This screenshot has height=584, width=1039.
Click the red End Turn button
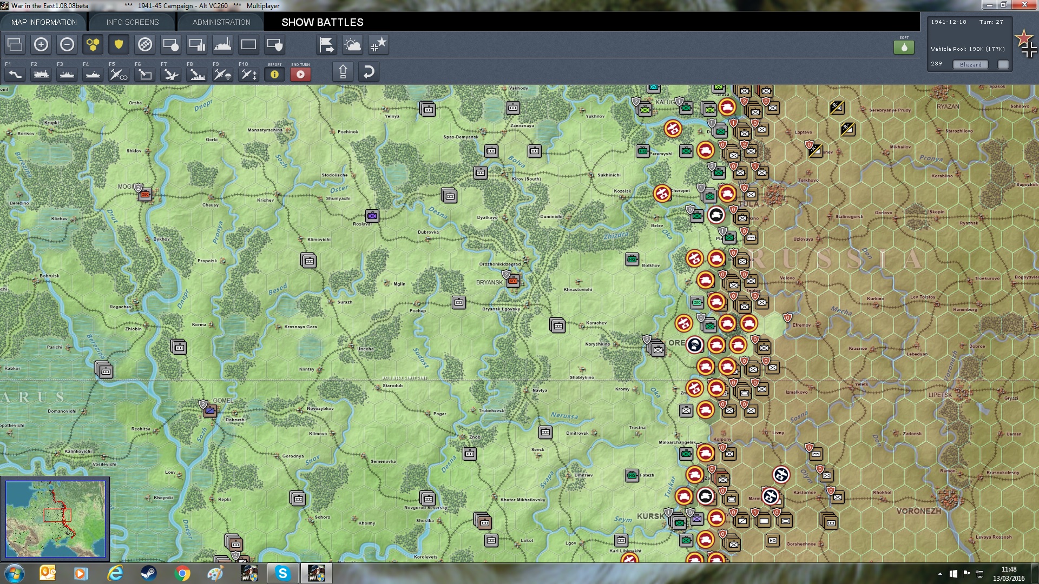(301, 74)
